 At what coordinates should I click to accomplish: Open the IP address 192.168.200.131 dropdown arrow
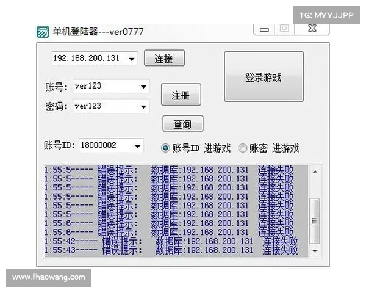click(132, 59)
